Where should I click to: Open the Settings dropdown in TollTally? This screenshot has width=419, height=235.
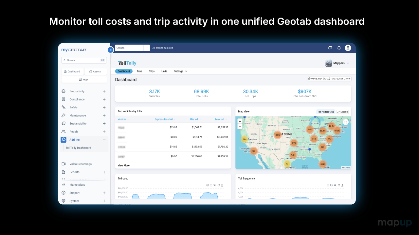coord(180,71)
